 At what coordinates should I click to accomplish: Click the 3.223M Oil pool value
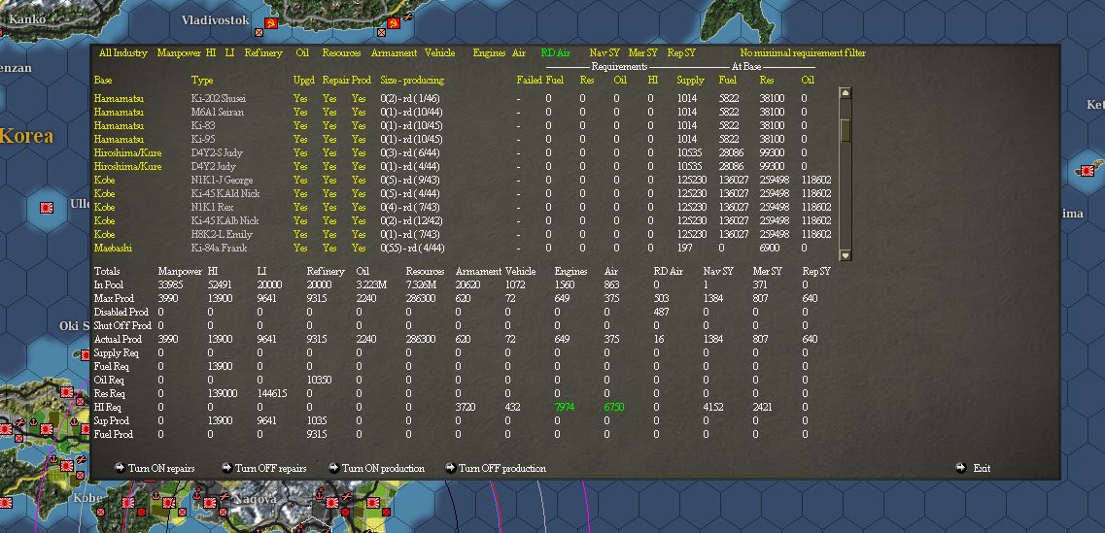(370, 285)
